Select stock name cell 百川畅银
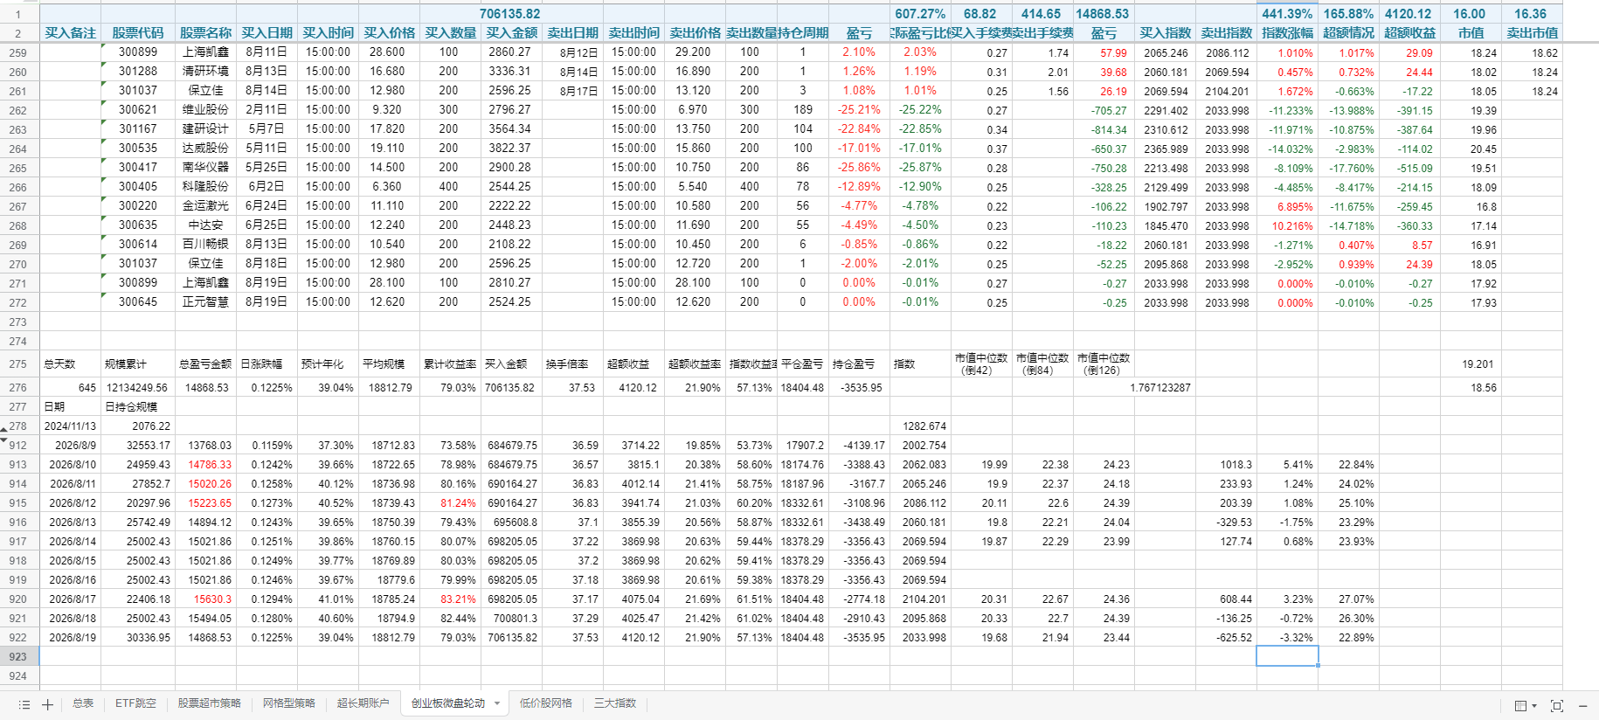The image size is (1599, 720). coord(206,245)
